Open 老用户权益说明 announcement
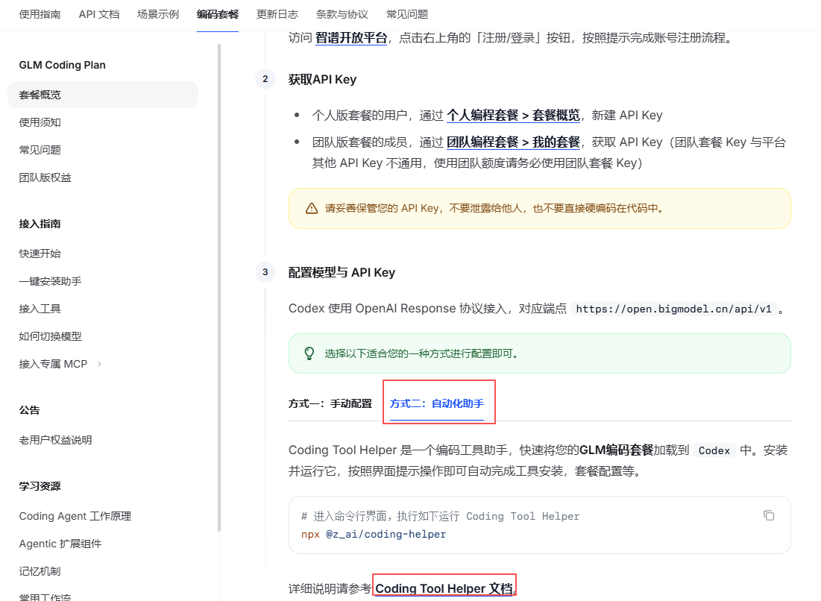The height and width of the screenshot is (601, 821). (x=55, y=440)
